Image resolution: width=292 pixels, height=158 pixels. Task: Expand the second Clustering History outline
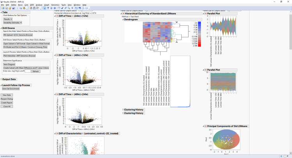pyautogui.click(x=123, y=113)
